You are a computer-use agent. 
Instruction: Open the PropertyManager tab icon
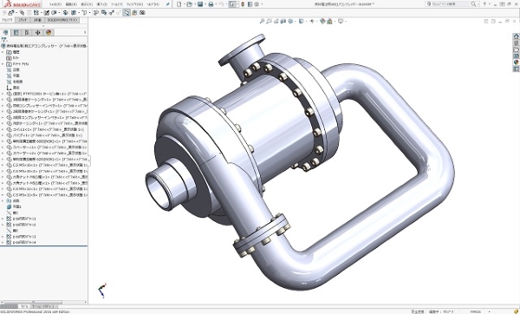(16, 33)
